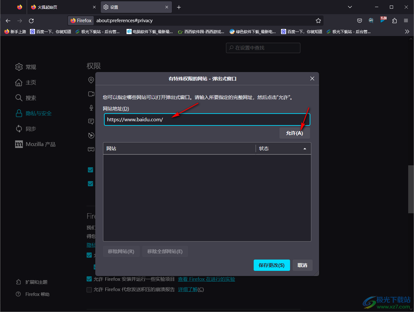Bookmark this page with the star icon
The width and height of the screenshot is (414, 312).
tap(318, 21)
